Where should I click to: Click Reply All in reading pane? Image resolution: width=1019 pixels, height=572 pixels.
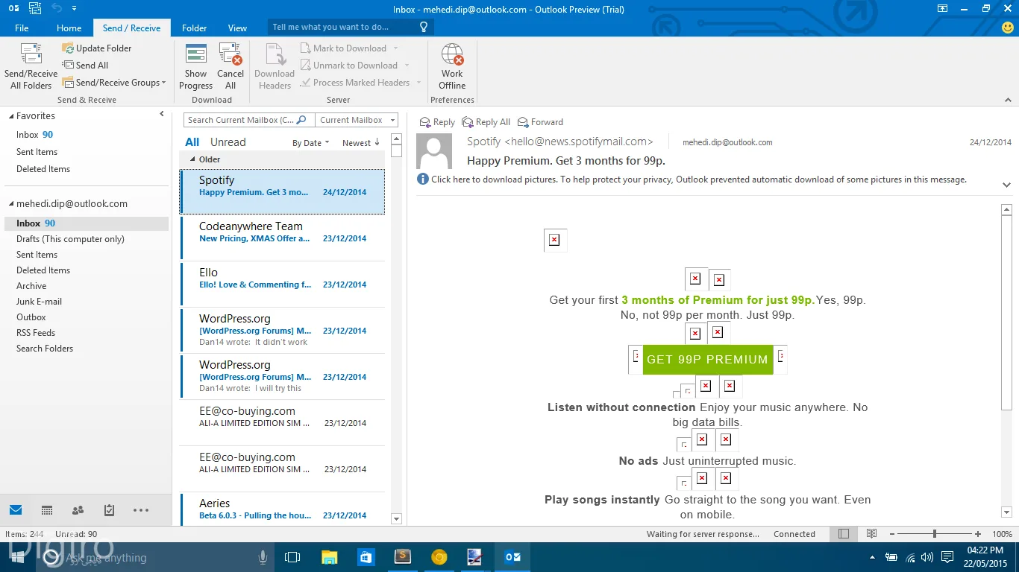coord(486,122)
